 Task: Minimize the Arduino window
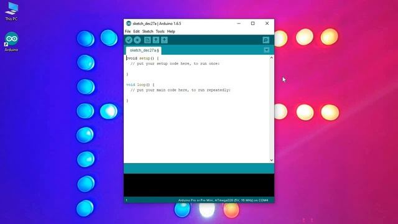click(x=239, y=24)
